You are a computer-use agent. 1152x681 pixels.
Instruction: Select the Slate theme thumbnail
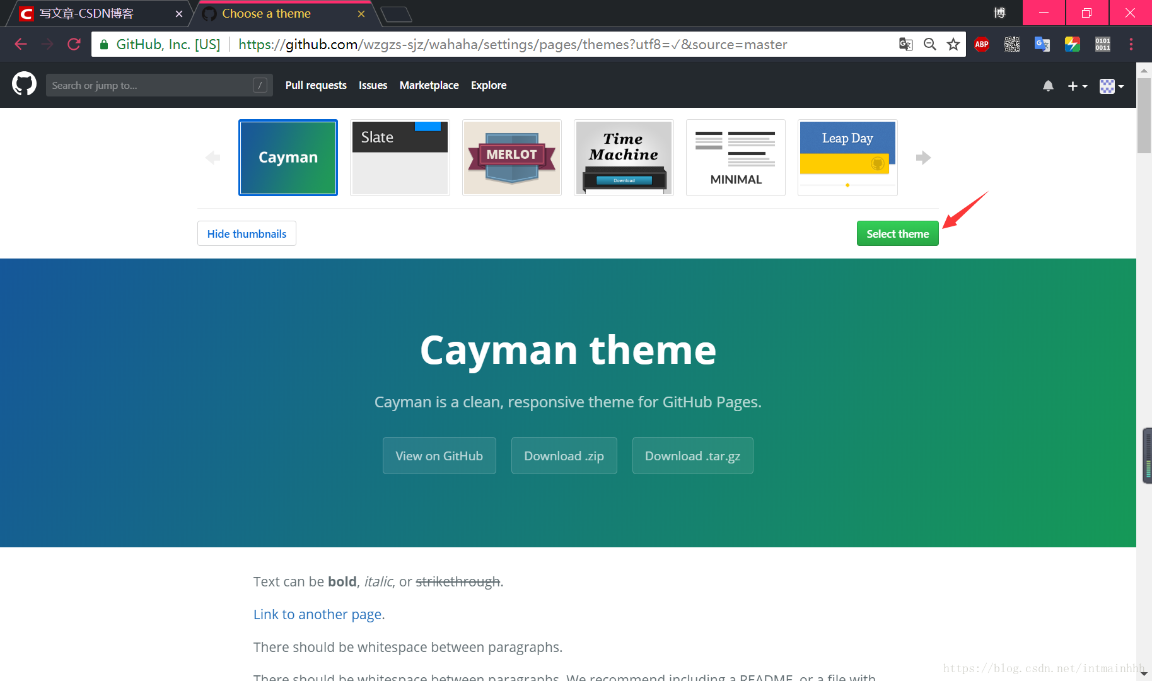click(400, 158)
